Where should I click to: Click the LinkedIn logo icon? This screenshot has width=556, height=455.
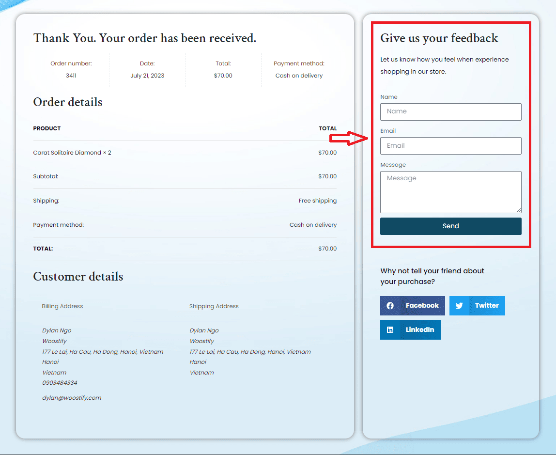[390, 330]
